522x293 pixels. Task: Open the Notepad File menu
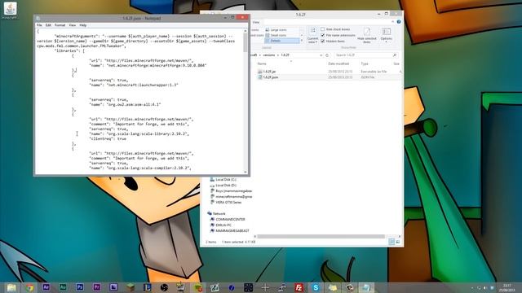(39, 25)
